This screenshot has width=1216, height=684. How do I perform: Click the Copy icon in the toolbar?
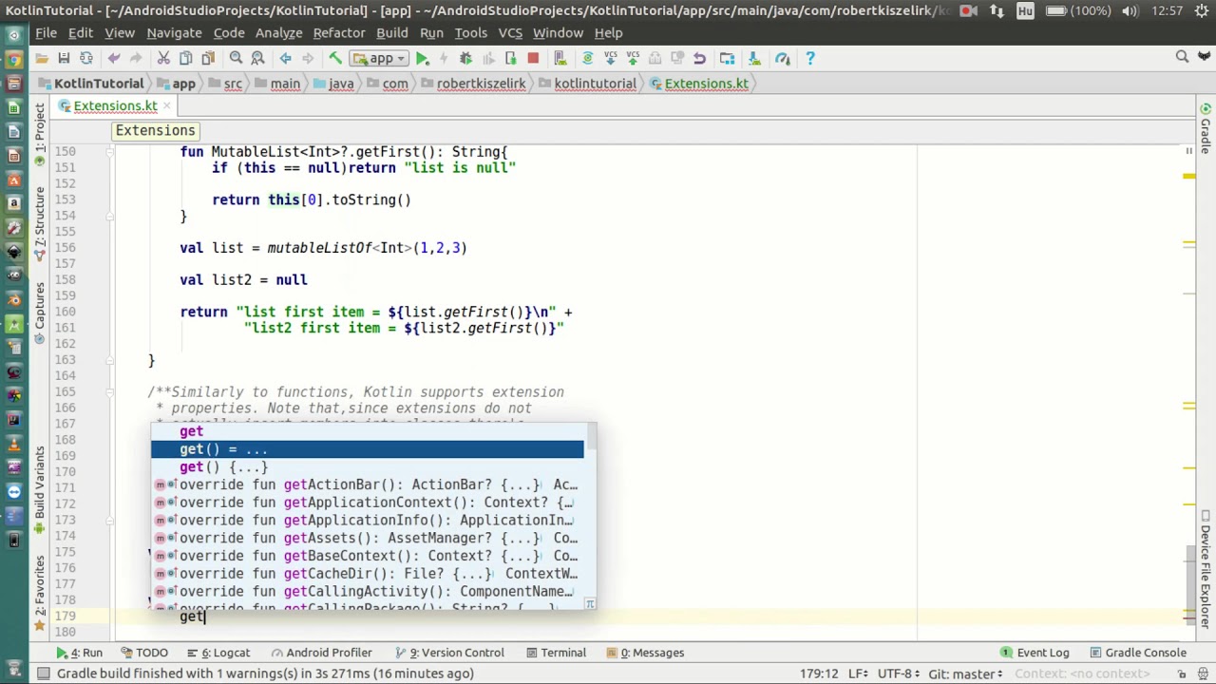(x=185, y=58)
